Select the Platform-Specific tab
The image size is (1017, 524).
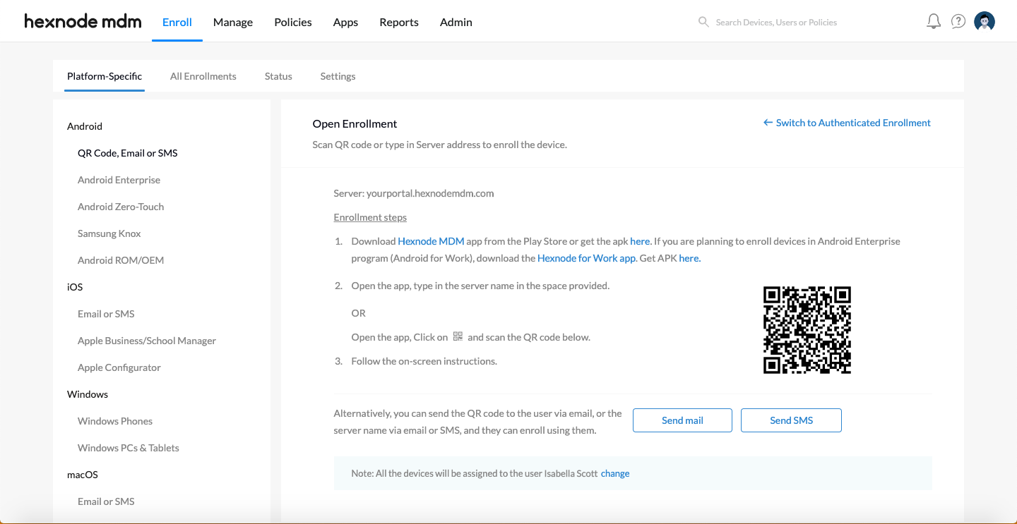tap(105, 76)
